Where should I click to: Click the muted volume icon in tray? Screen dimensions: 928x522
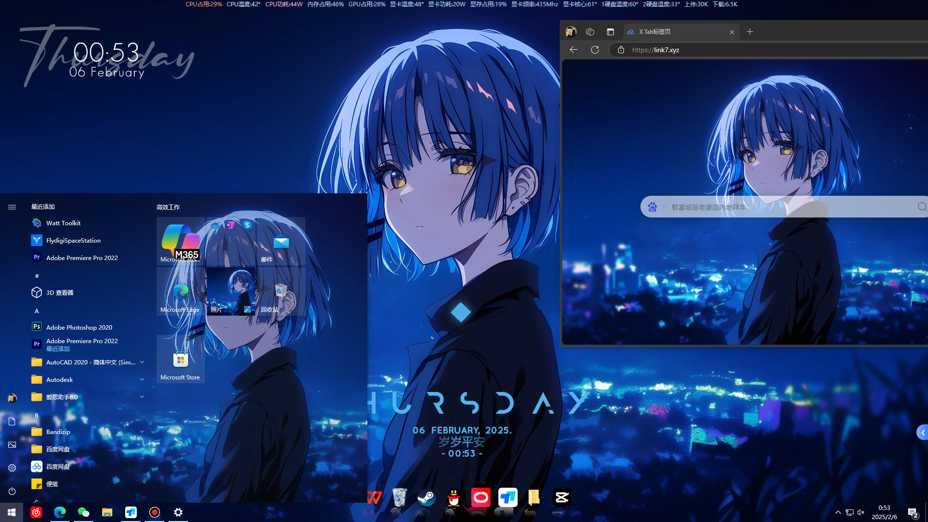point(861,512)
